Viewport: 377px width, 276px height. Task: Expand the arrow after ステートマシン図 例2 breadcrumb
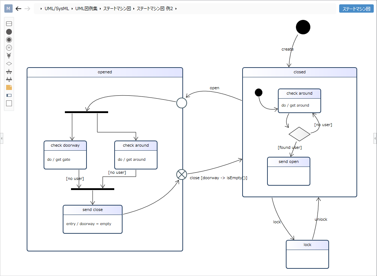pos(176,9)
